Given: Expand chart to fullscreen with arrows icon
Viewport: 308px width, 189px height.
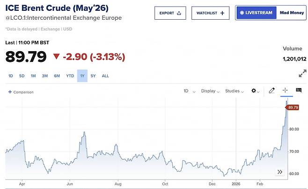Looking at the screenshot, I should (302, 73).
